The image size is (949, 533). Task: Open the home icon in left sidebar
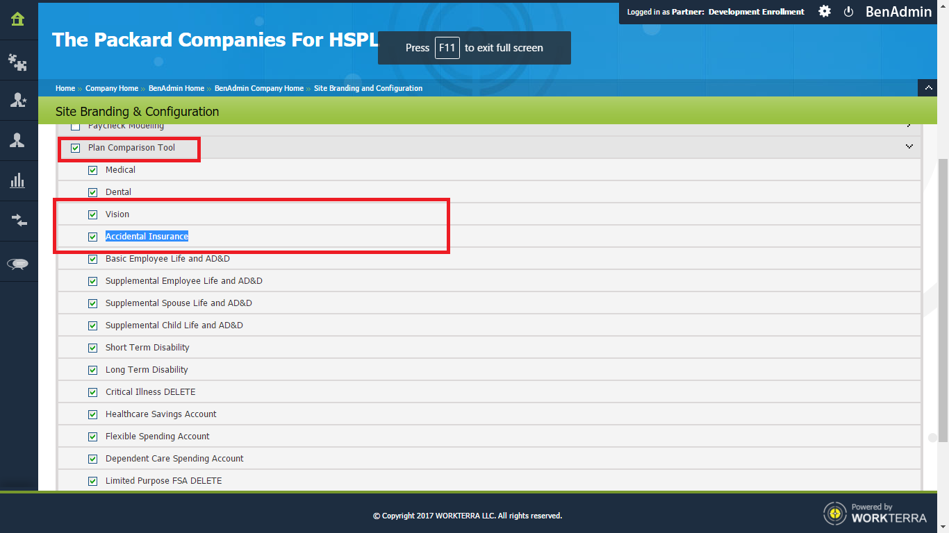18,19
